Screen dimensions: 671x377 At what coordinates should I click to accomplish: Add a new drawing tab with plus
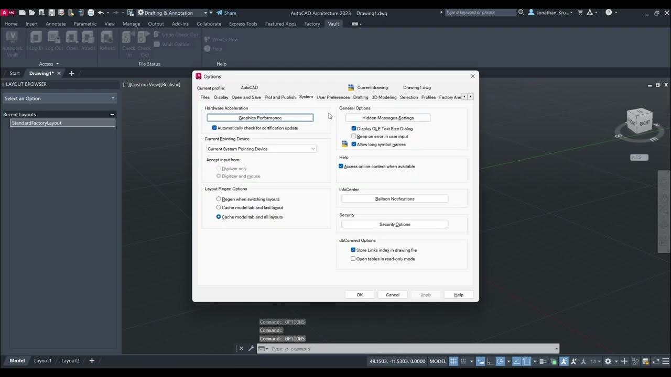tap(72, 73)
